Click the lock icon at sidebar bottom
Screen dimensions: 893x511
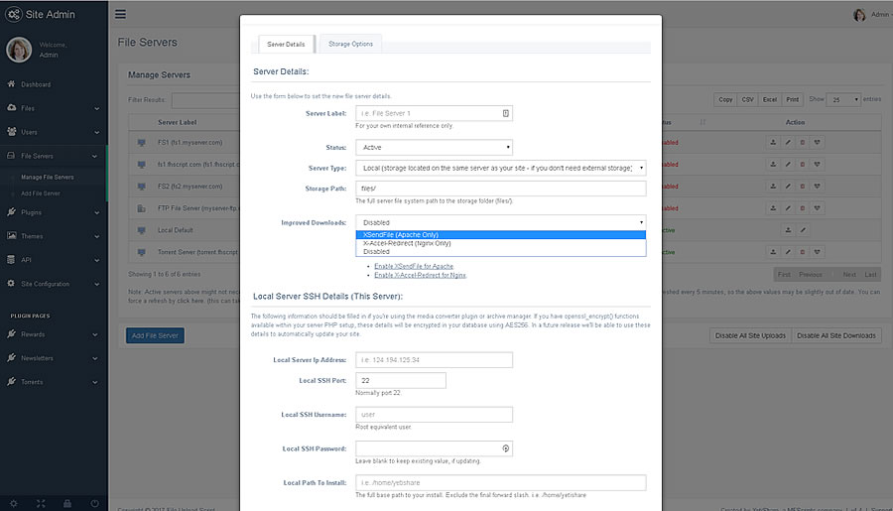click(x=67, y=504)
